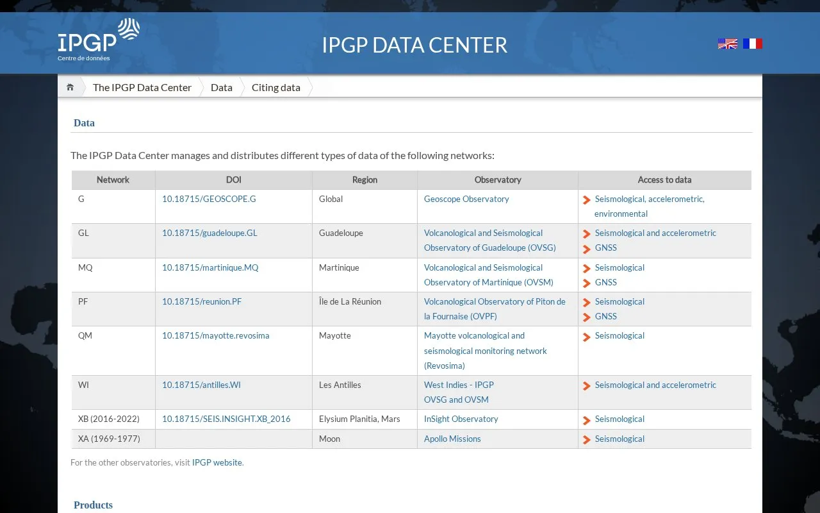Open The IPGP Data Center breadcrumb
This screenshot has width=820, height=513.
click(142, 87)
